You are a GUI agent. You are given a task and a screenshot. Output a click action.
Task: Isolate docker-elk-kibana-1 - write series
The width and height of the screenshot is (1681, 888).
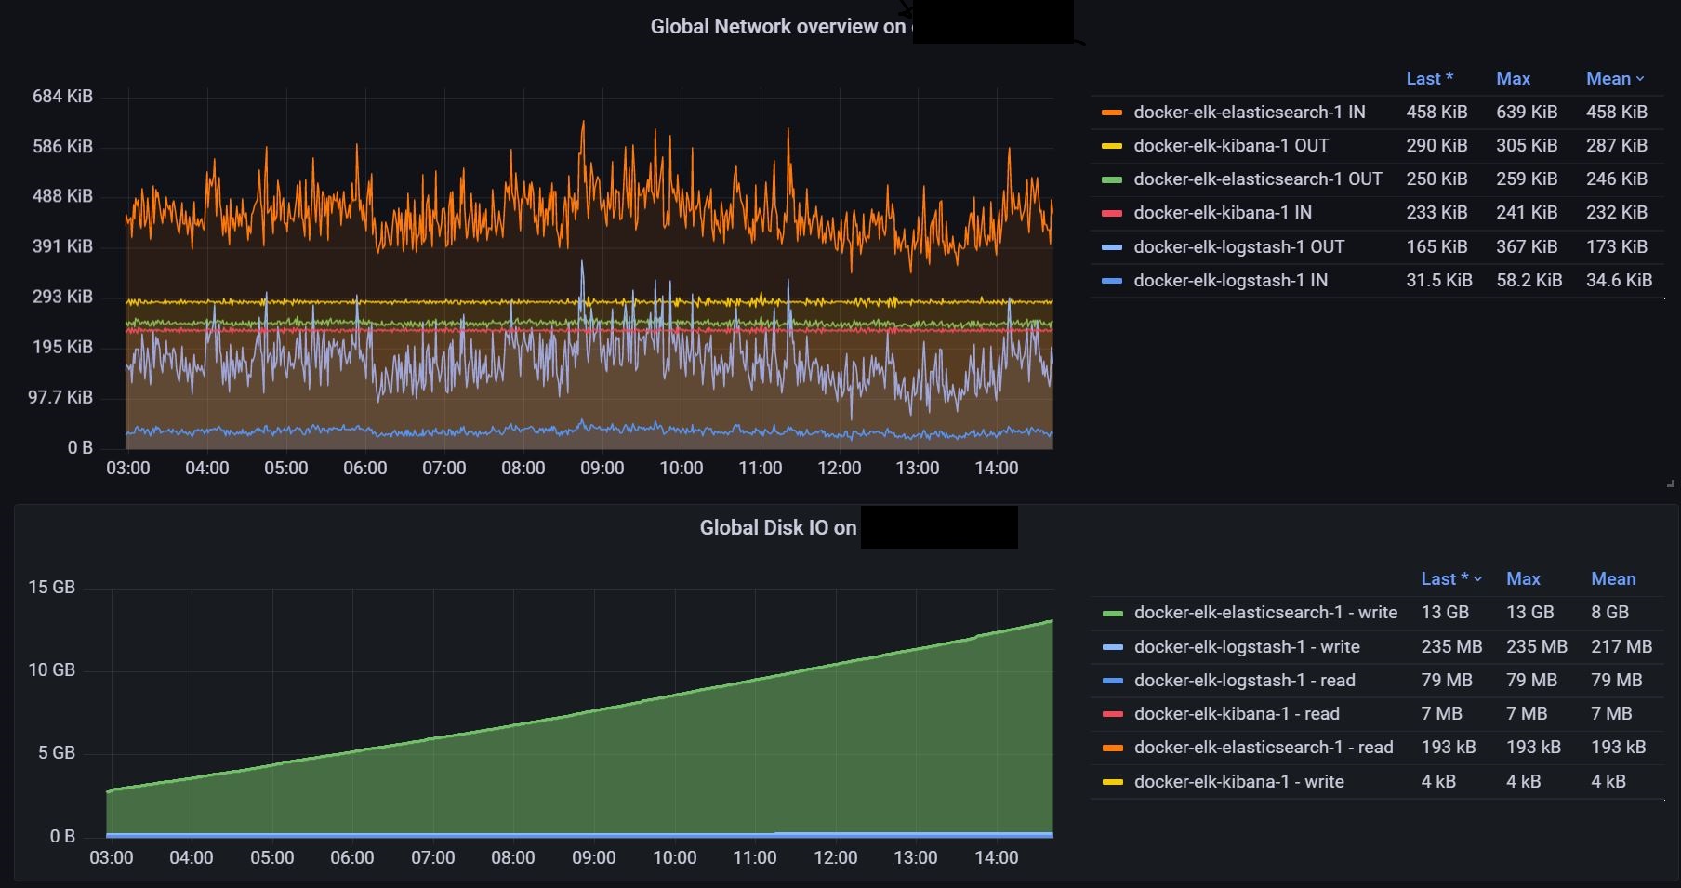pos(1238,782)
